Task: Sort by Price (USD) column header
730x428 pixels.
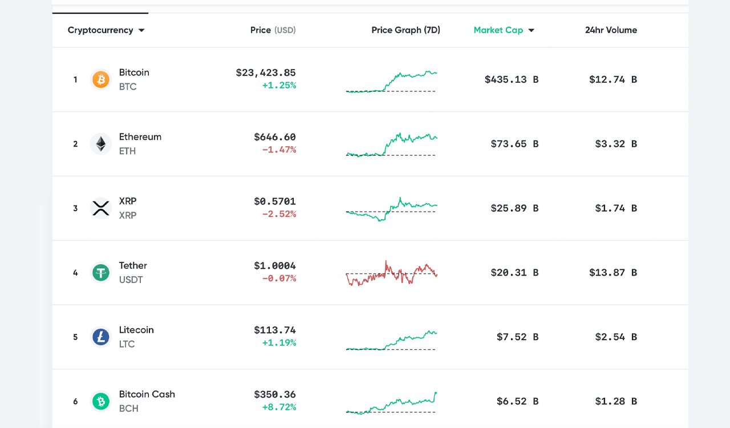Action: tap(273, 30)
